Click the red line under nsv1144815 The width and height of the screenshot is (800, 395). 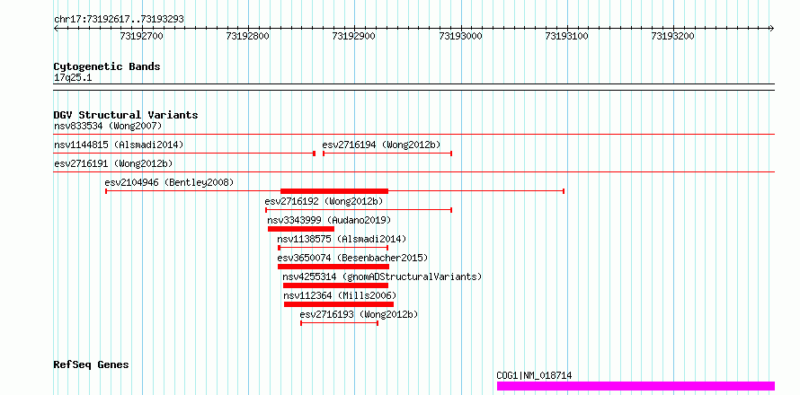tap(184, 154)
